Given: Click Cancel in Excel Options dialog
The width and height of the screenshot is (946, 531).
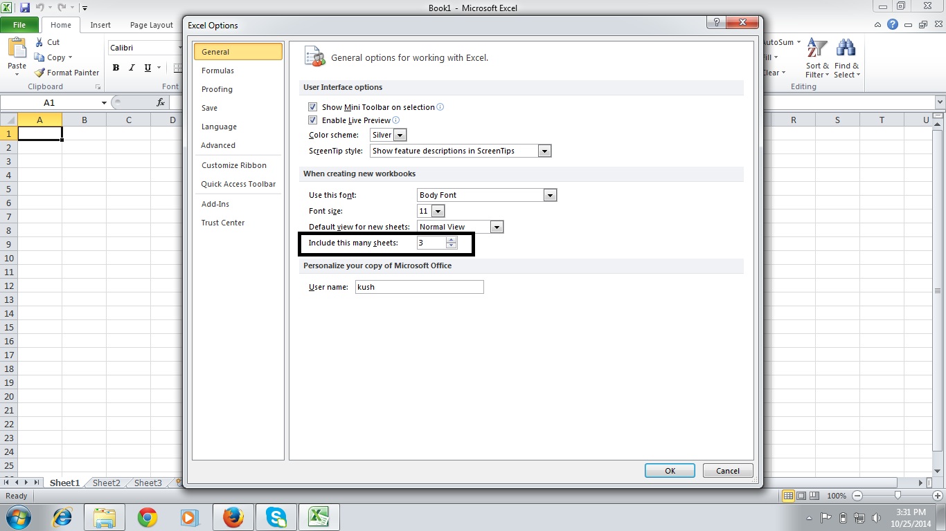Looking at the screenshot, I should [728, 471].
